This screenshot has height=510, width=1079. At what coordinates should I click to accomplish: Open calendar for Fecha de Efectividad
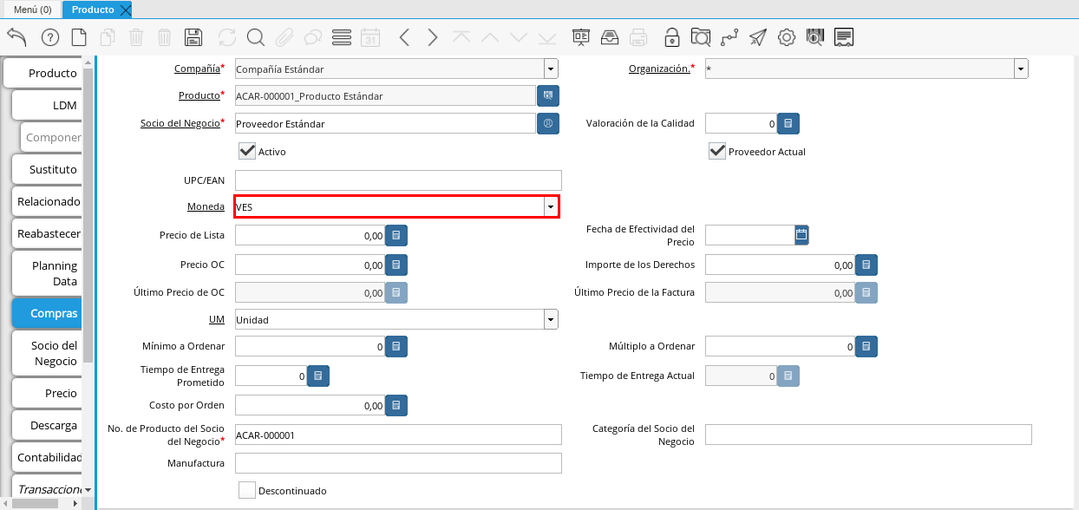[801, 234]
